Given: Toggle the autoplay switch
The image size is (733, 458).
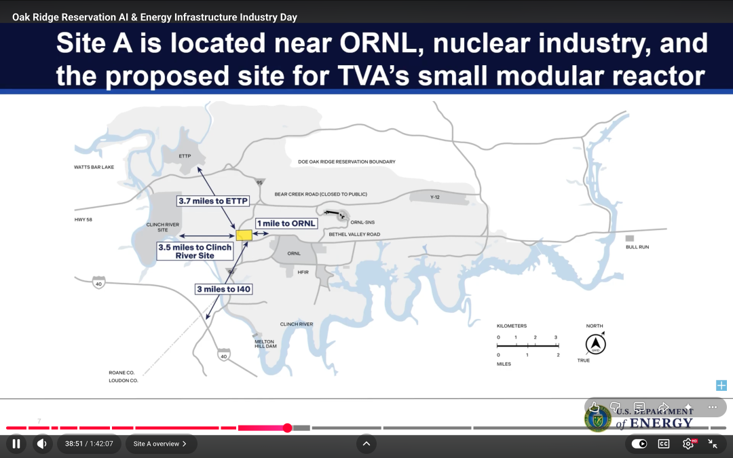Looking at the screenshot, I should [639, 444].
